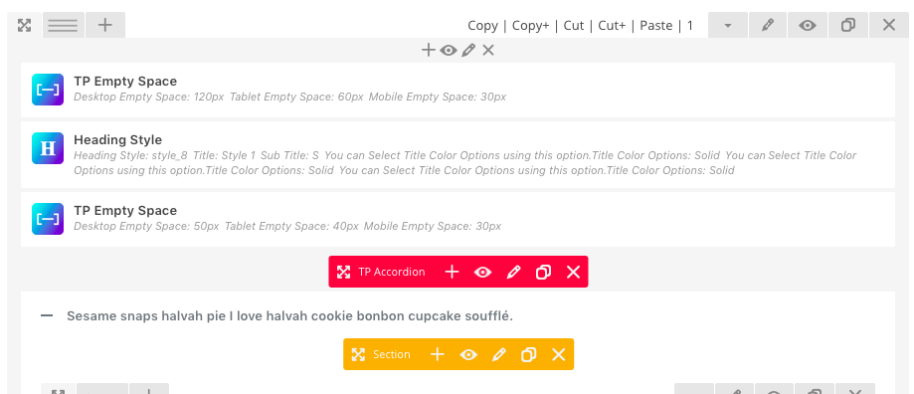Toggle row visibility using the top eye icon
Image resolution: width=914 pixels, height=394 pixels.
click(x=808, y=25)
